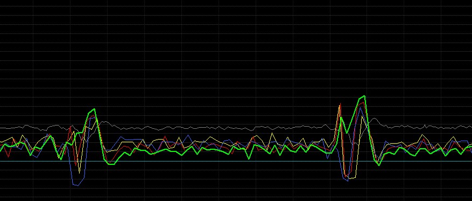
Task: Click gray line bump after the right spike
Action: point(374,119)
